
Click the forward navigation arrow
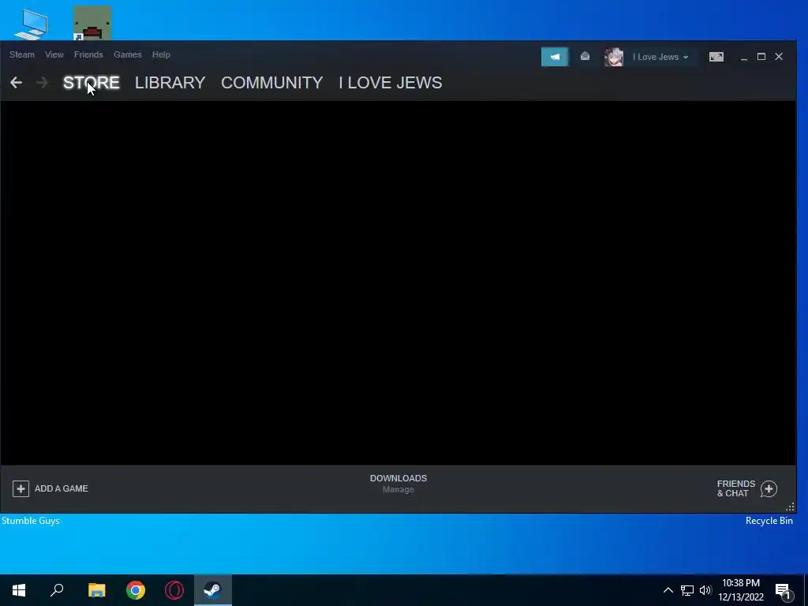tap(43, 82)
